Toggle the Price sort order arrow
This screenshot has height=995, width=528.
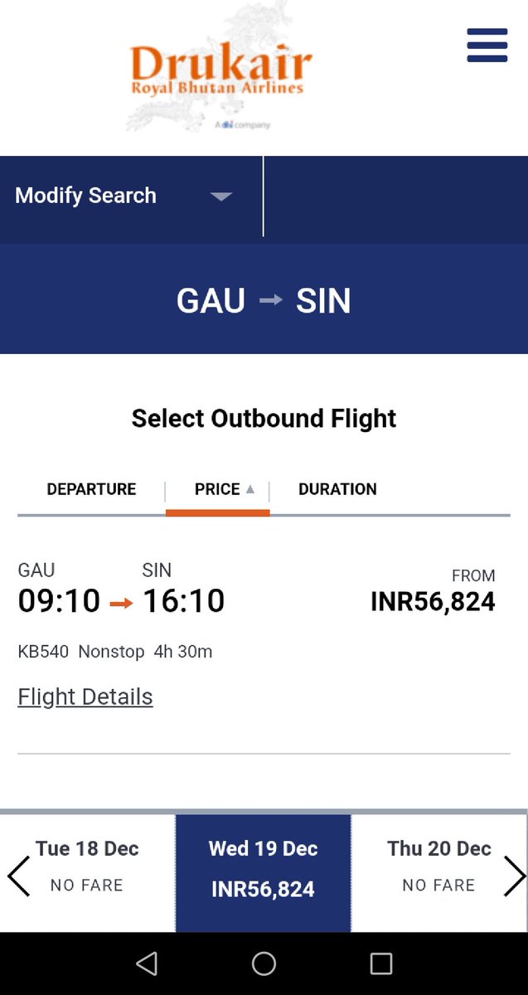249,489
